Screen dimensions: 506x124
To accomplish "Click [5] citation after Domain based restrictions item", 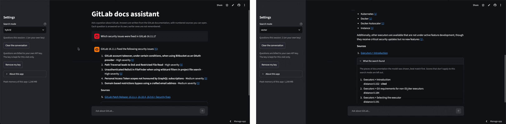I will [x=198, y=83].
